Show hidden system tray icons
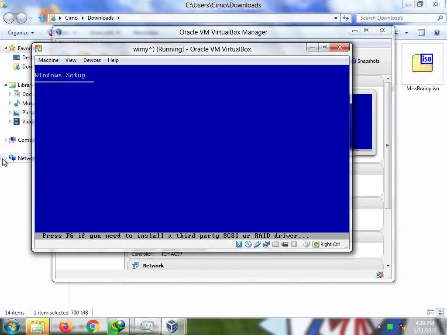This screenshot has width=447, height=335. pyautogui.click(x=379, y=327)
